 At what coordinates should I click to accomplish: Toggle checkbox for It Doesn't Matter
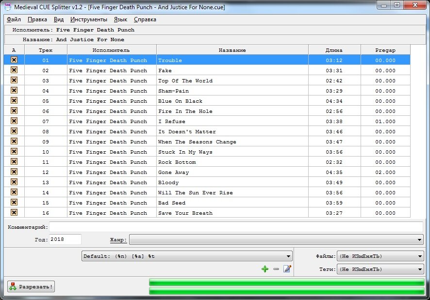(x=14, y=131)
